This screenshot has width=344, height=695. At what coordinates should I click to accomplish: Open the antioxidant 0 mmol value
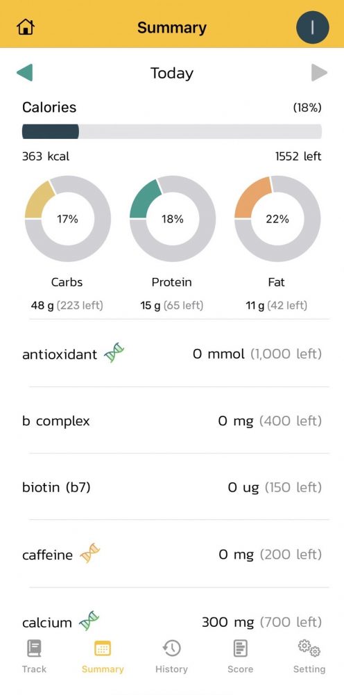click(x=218, y=354)
